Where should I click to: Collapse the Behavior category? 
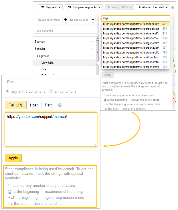pos(92,49)
